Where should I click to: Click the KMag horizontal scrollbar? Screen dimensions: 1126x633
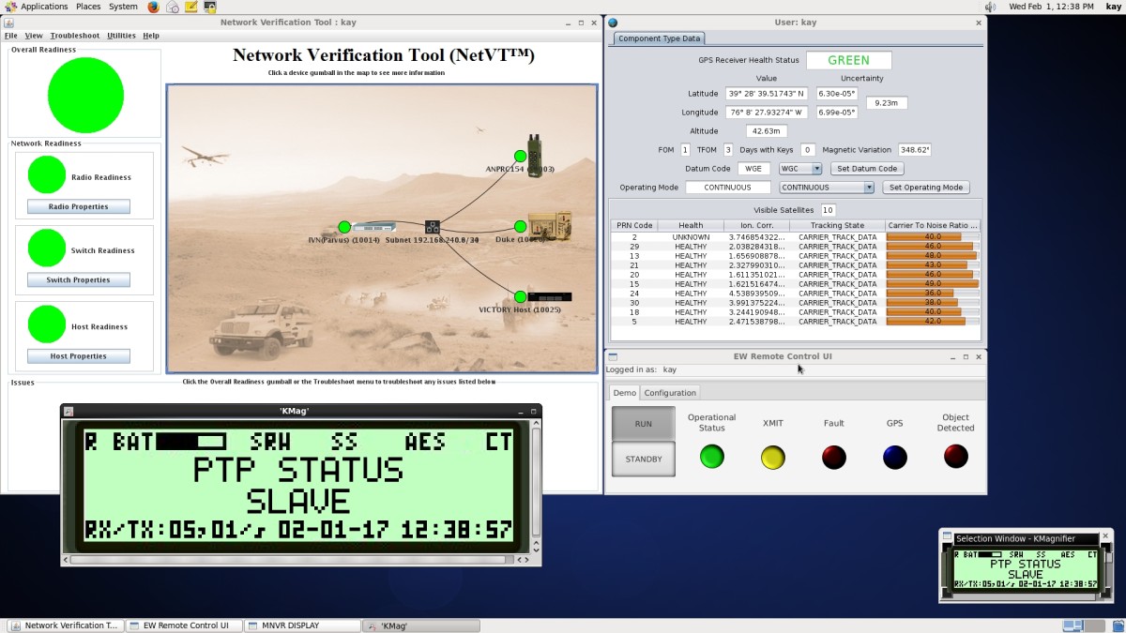(x=291, y=560)
